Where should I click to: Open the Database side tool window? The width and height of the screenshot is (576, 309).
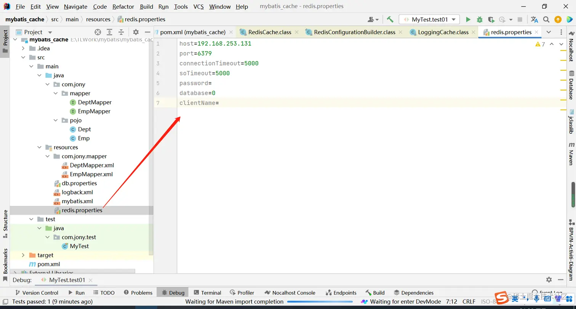click(x=571, y=85)
